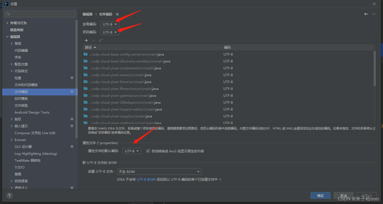383x204 pixels.
Task: Expand the 常规 tree node
Action: coord(12,43)
